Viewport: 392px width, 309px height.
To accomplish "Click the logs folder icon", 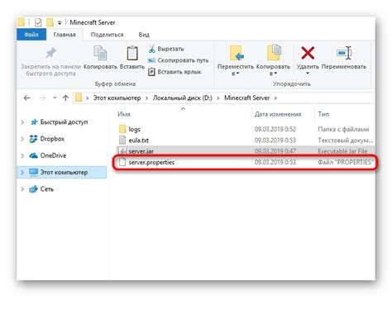I will coord(122,129).
